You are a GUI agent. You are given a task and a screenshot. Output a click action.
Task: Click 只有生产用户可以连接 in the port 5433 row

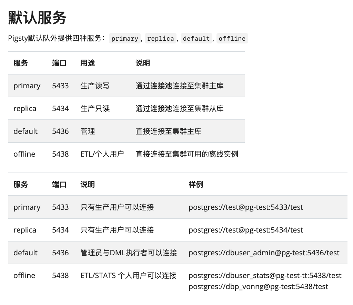(x=117, y=207)
